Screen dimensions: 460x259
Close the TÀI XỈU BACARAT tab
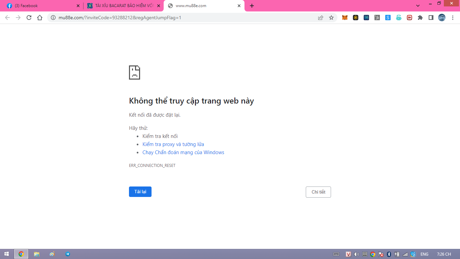[159, 6]
